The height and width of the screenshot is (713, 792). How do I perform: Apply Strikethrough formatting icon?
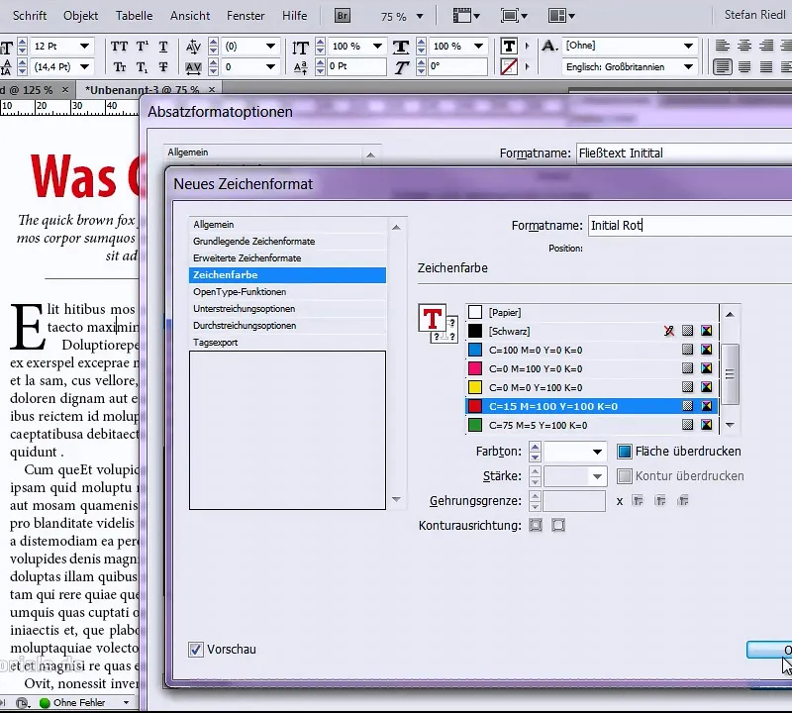click(x=163, y=66)
